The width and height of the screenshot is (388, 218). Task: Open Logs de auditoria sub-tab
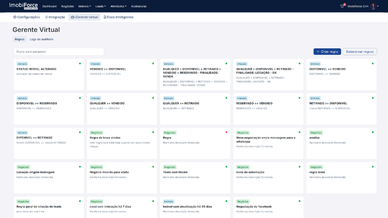click(41, 39)
